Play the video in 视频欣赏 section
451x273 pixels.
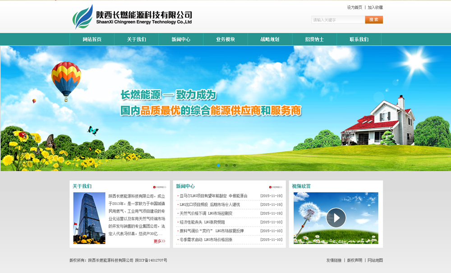point(336,218)
